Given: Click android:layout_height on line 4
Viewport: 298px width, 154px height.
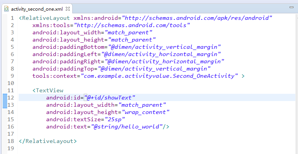Looking at the screenshot, I should point(69,40).
